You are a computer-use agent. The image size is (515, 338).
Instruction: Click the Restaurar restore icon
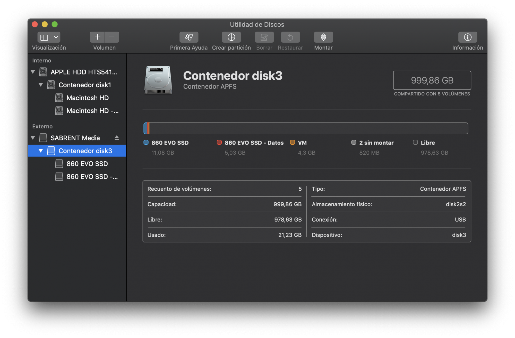pyautogui.click(x=290, y=37)
